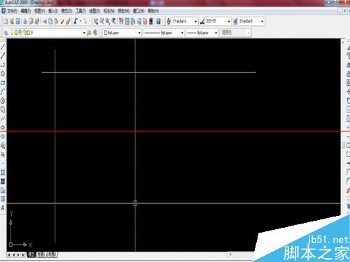This screenshot has height=262, width=350.
Task: Open the 格式(O) menu
Action: coord(66,11)
